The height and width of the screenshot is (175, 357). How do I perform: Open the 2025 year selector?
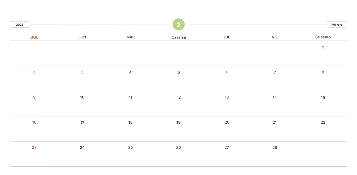[x=20, y=25]
